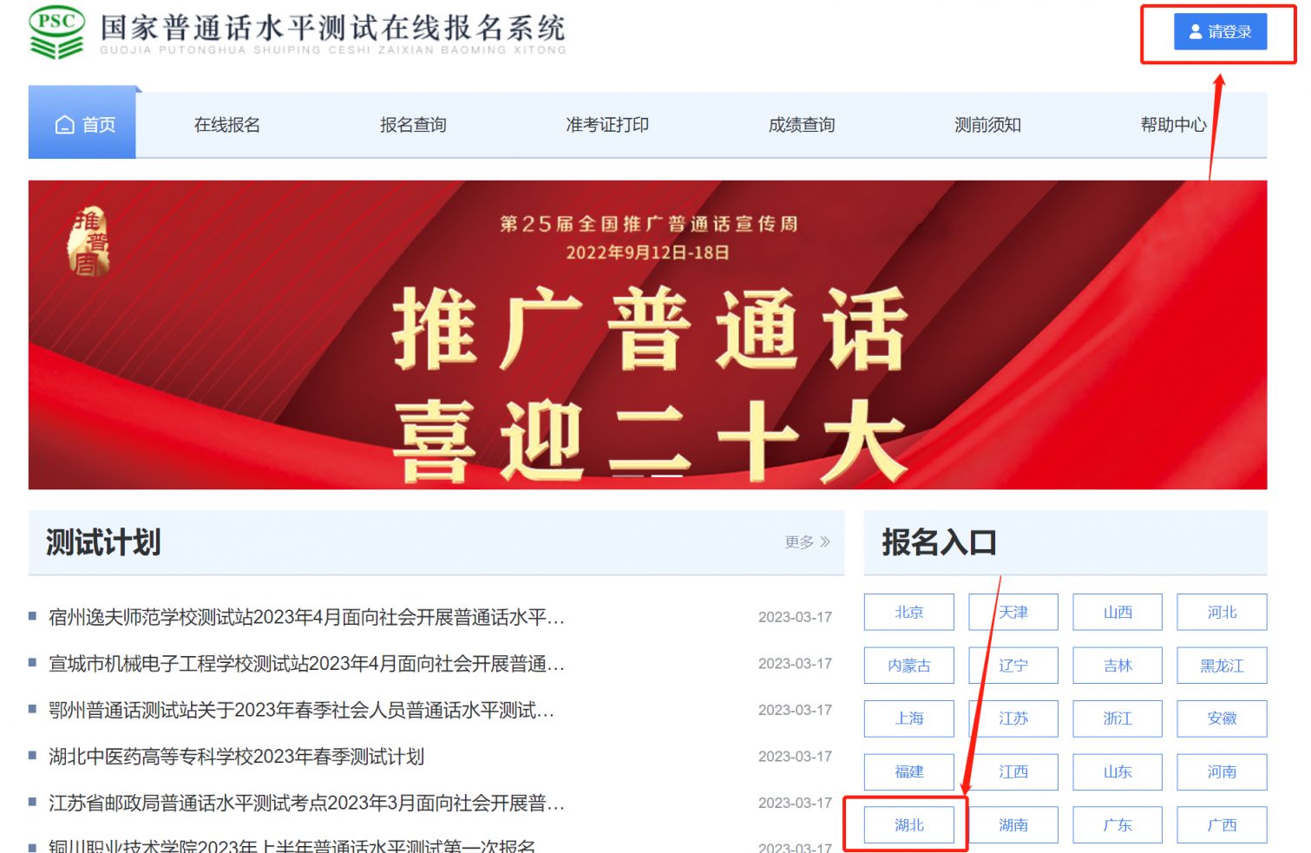Viewport: 1311px width, 853px height.
Task: Select 北京 registration entry
Action: 908,613
